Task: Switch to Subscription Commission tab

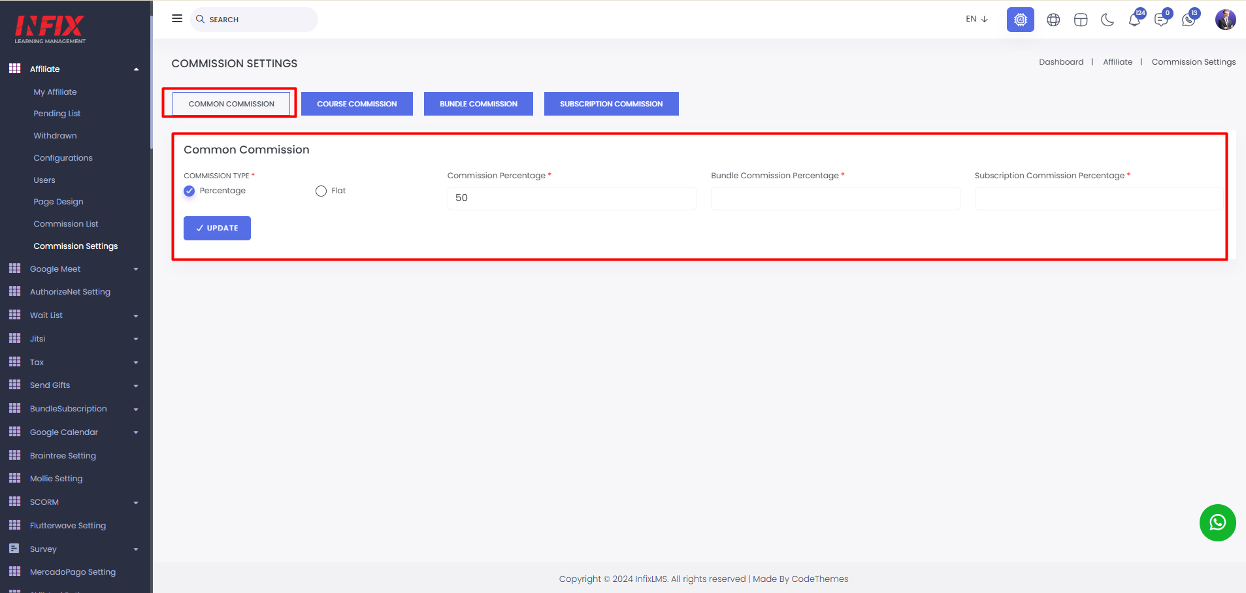Action: [611, 104]
